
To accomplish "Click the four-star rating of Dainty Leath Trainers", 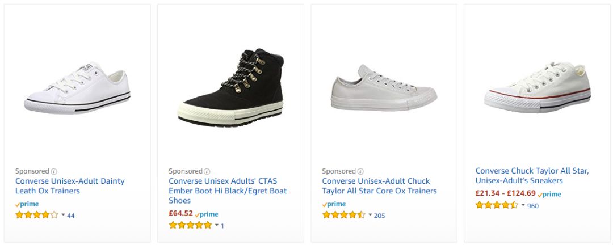I will point(37,215).
